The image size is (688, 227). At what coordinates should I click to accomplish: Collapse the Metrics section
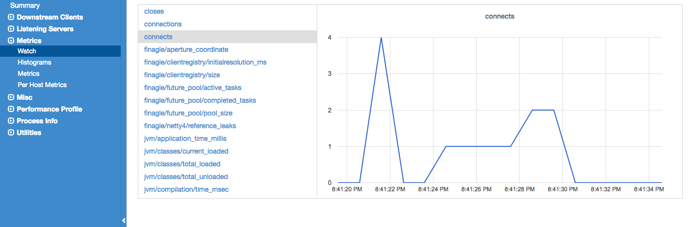[x=11, y=41]
